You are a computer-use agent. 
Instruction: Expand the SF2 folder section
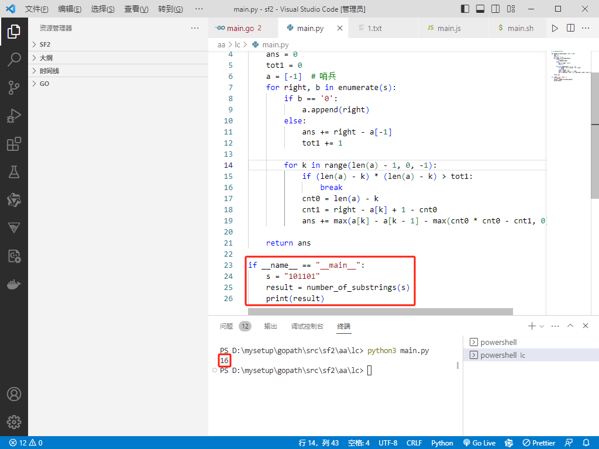pos(118,44)
